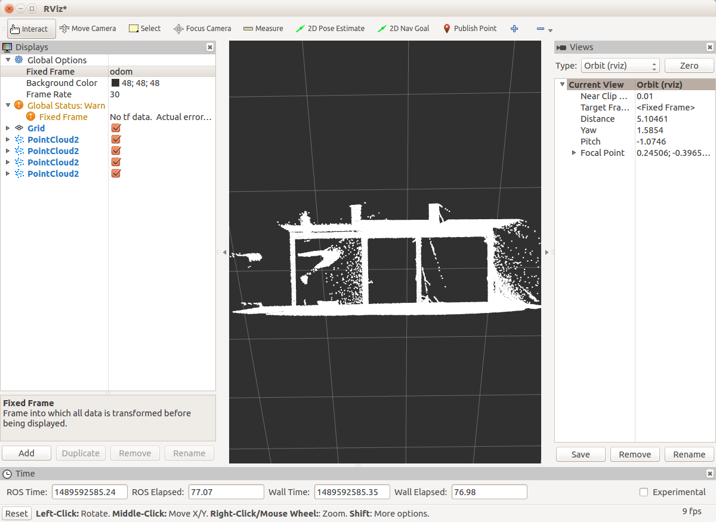Click the Fixed Frame value odom
The width and height of the screenshot is (716, 522).
(x=121, y=72)
